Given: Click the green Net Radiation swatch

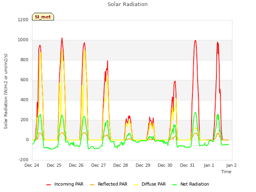Looking at the screenshot, I should point(174,185).
